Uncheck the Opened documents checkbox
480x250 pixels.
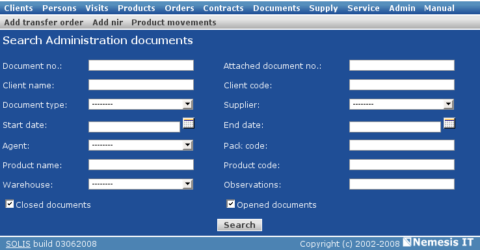click(x=231, y=204)
